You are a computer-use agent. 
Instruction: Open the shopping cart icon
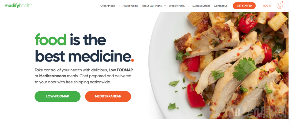pyautogui.click(x=280, y=6)
